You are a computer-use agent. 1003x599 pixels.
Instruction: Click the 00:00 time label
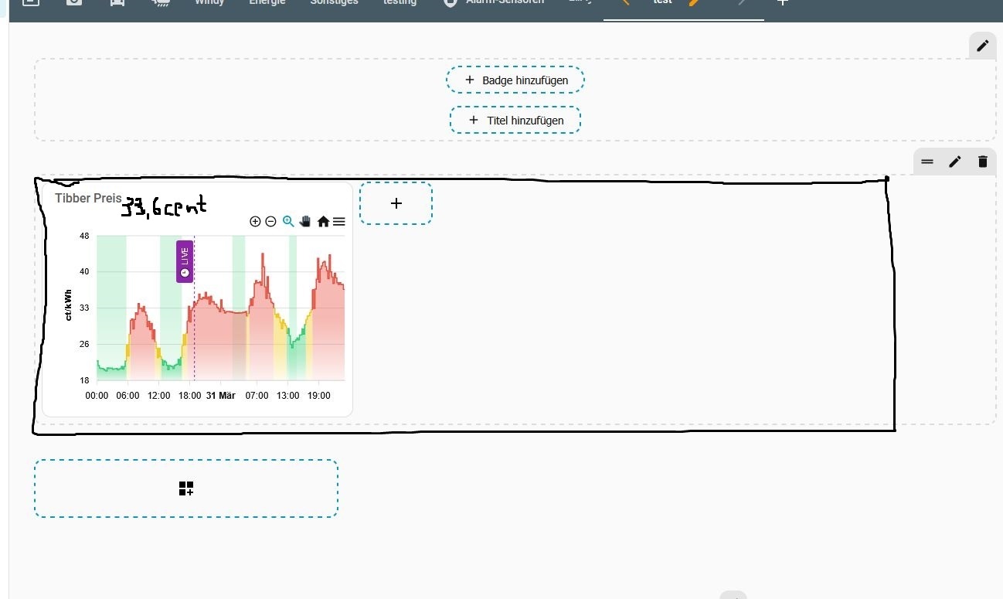tap(97, 396)
